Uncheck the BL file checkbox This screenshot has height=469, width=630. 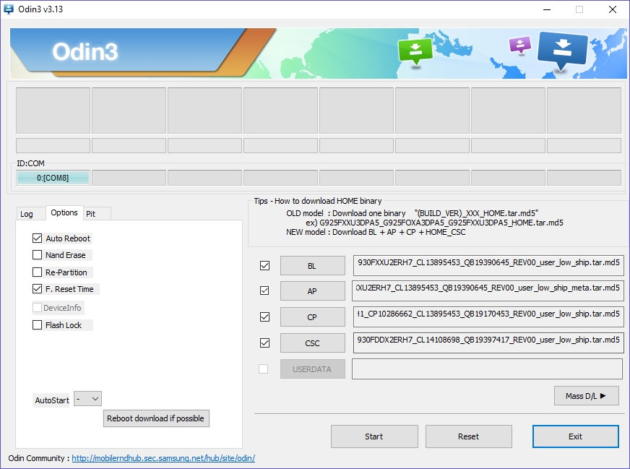click(x=264, y=266)
